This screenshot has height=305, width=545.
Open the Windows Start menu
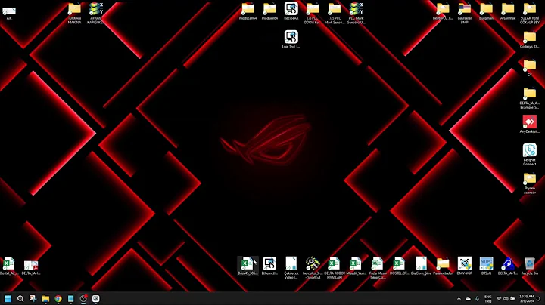[8, 298]
